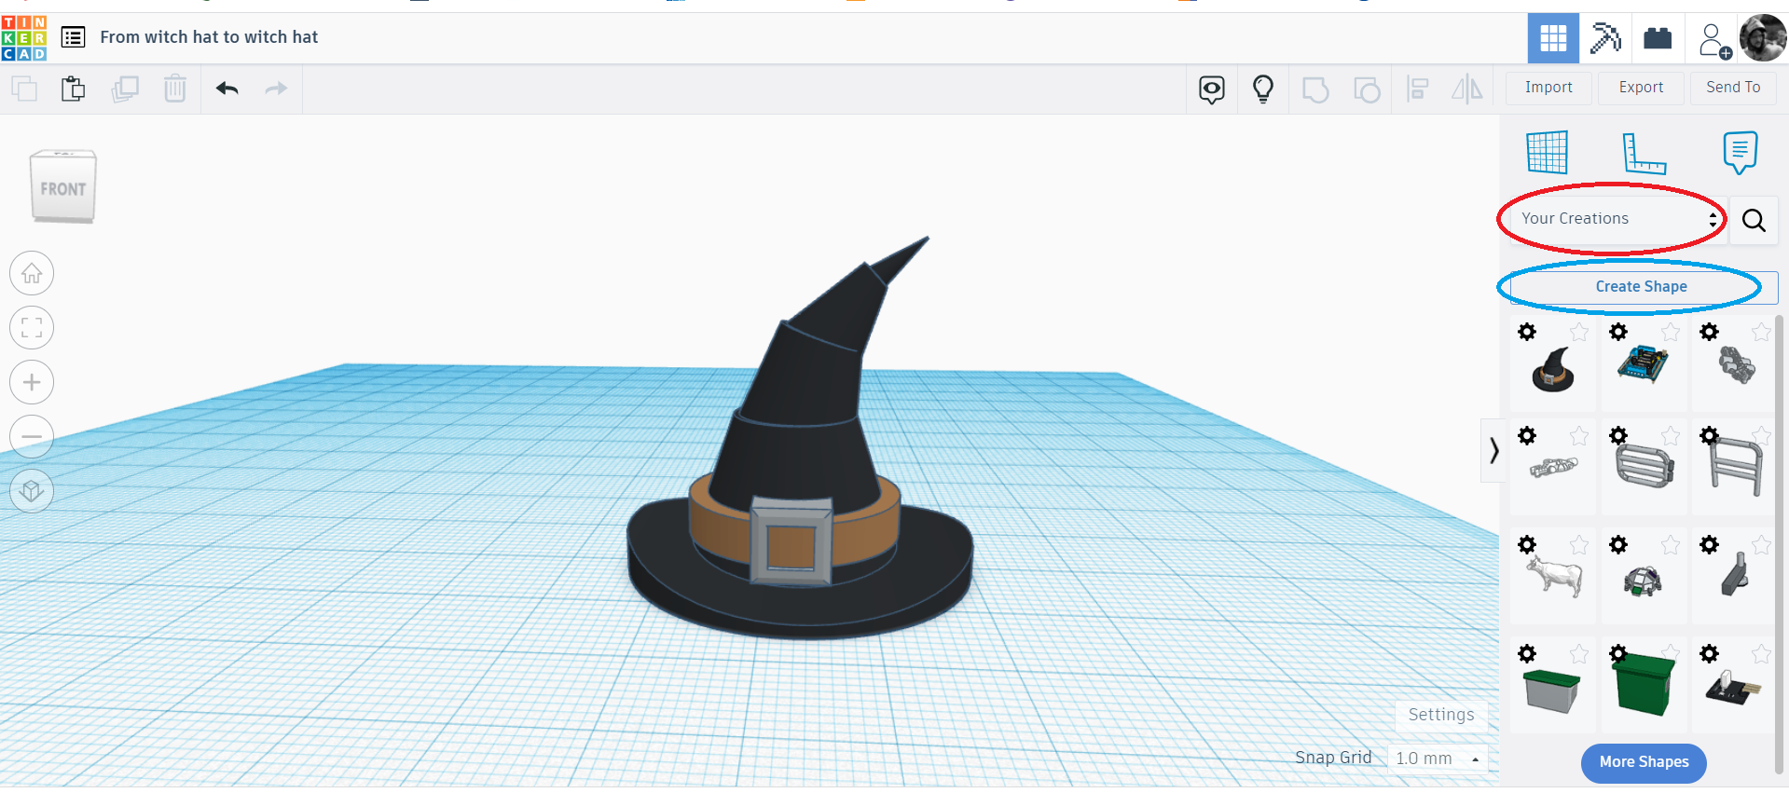Open the designs list icon beside title
Viewport: 1789px width, 793px height.
tap(73, 37)
